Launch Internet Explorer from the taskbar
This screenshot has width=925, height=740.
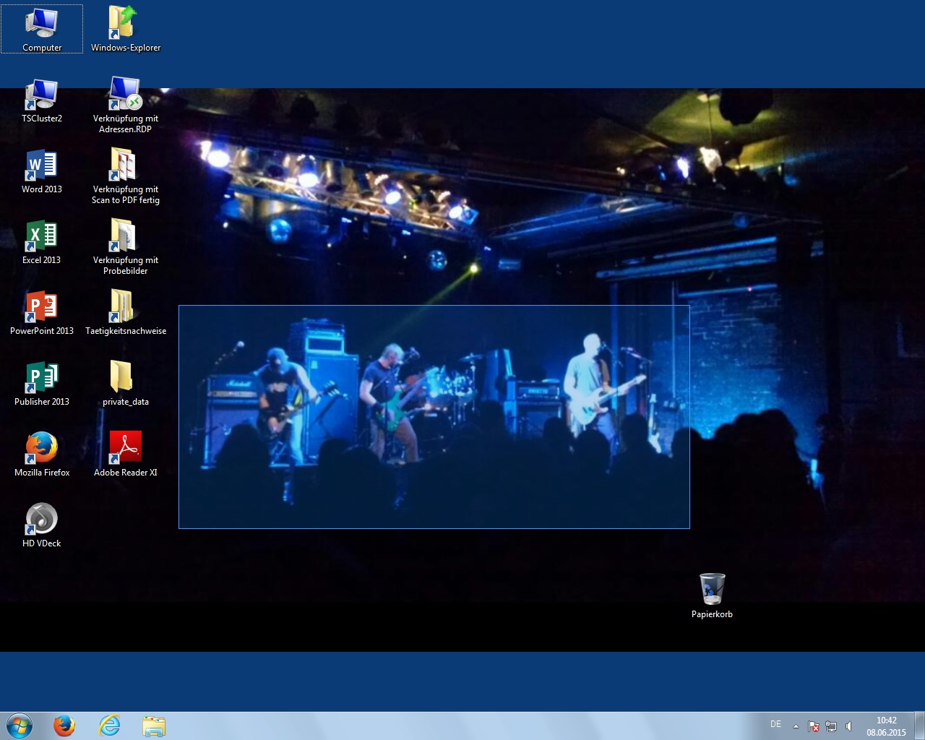pos(109,726)
